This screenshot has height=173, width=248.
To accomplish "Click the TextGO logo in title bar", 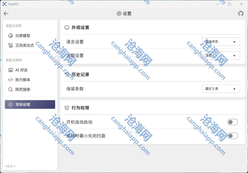I will [x=5, y=4].
